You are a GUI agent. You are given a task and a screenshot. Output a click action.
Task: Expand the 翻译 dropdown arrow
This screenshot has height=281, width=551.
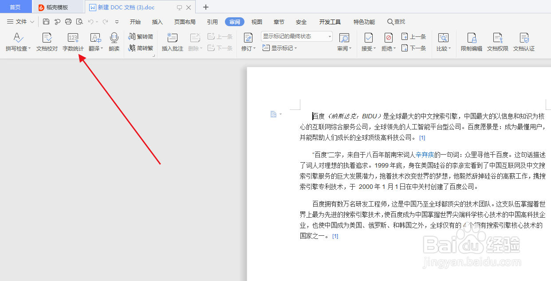(102, 49)
